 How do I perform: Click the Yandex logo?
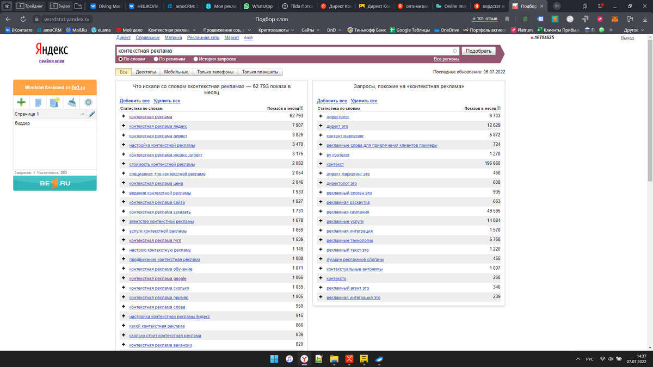[x=52, y=49]
